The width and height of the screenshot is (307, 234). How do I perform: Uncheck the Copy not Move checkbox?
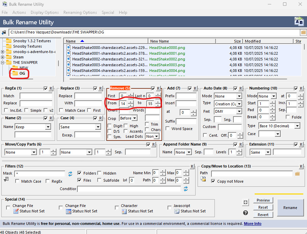point(213,181)
